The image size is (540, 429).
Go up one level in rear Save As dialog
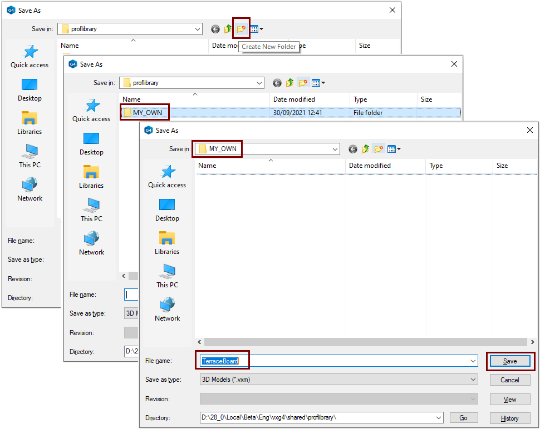pyautogui.click(x=228, y=29)
